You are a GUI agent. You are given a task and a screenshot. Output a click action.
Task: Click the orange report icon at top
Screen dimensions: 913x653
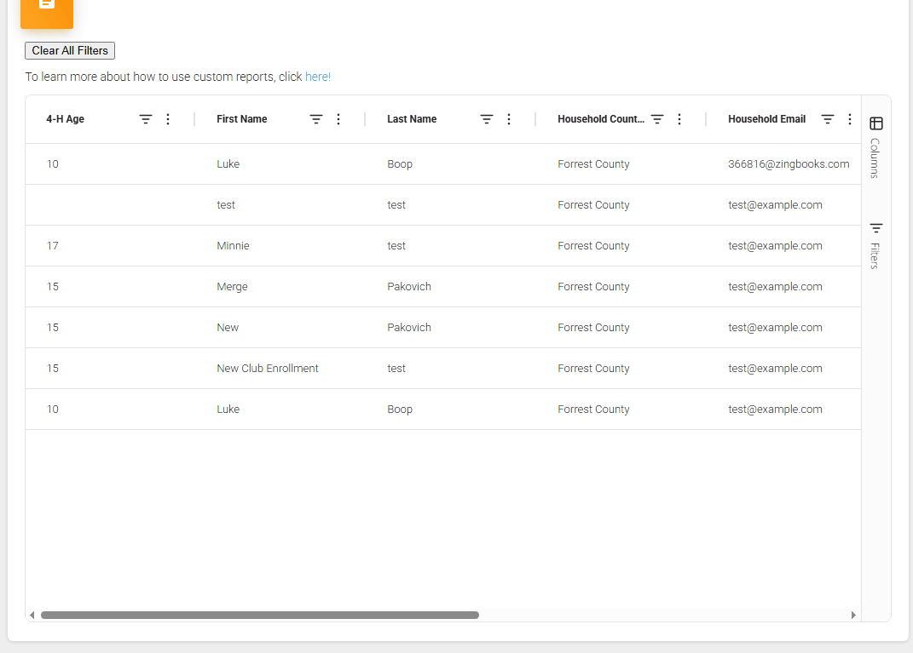pos(47,9)
